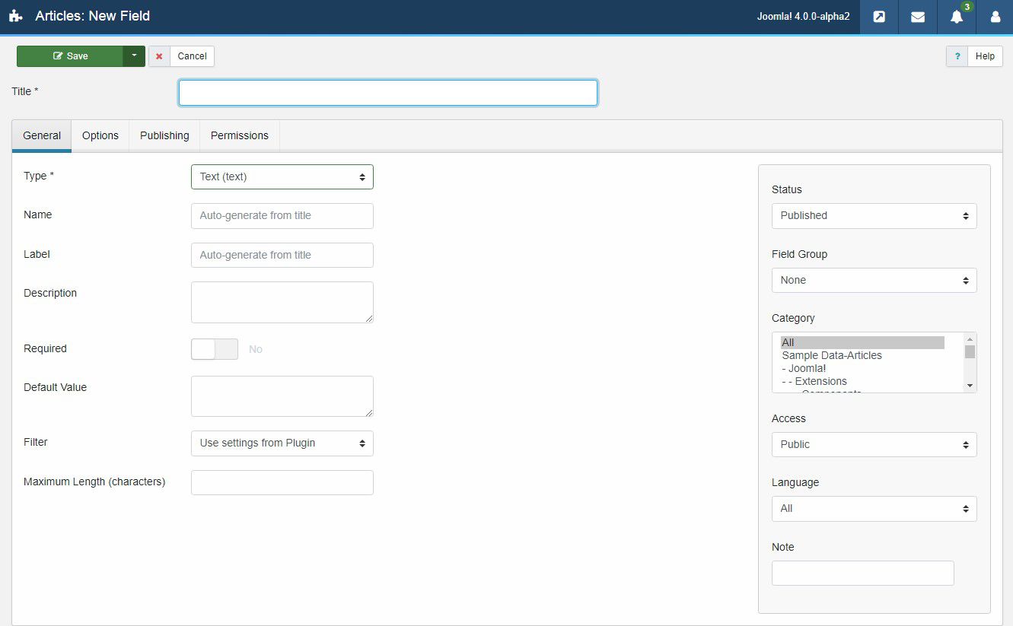The image size is (1013, 626).
Task: Click the No label beside Required switch
Action: click(256, 349)
